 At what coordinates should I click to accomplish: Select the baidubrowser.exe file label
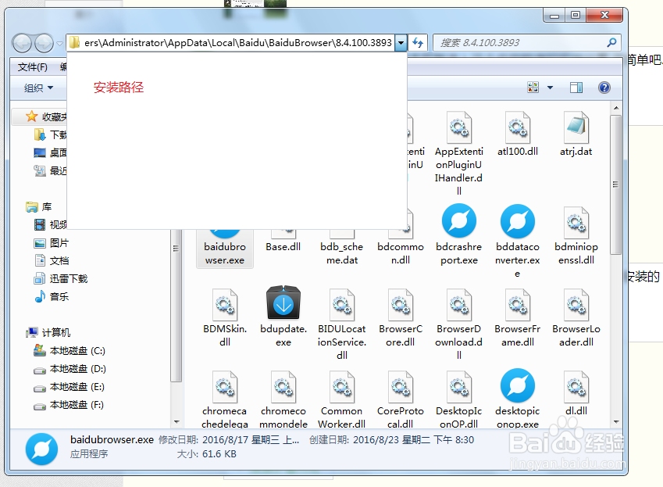[225, 253]
